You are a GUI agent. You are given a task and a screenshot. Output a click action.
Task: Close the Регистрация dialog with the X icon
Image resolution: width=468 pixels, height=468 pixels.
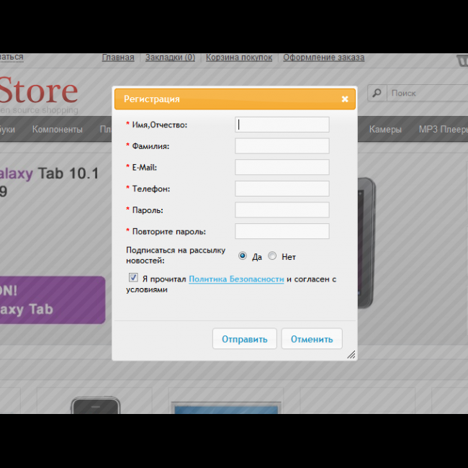tap(344, 99)
